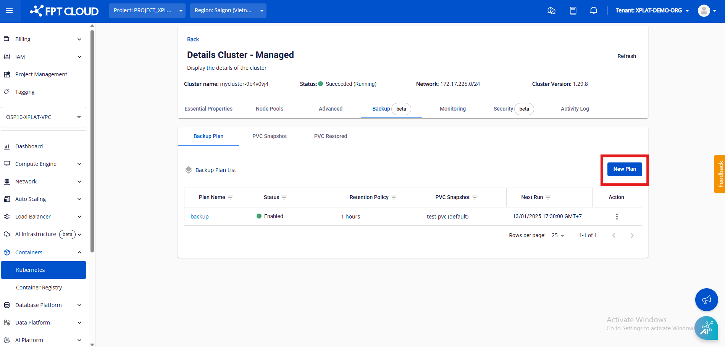Open the three-dot action menu for backup
The image size is (725, 347).
click(x=617, y=217)
